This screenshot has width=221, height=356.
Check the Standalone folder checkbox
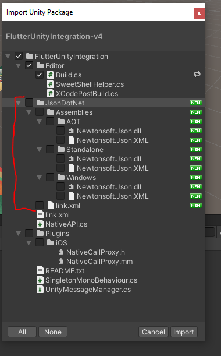click(50, 149)
